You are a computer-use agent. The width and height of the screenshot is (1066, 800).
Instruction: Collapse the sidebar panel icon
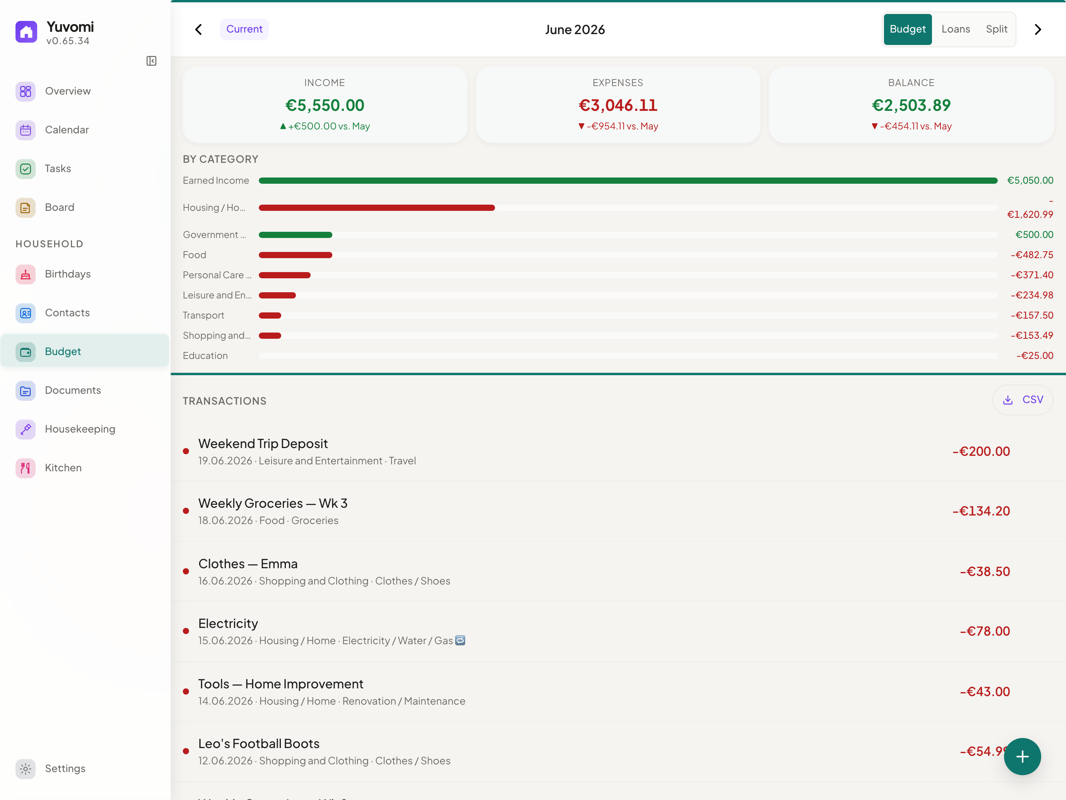(151, 61)
